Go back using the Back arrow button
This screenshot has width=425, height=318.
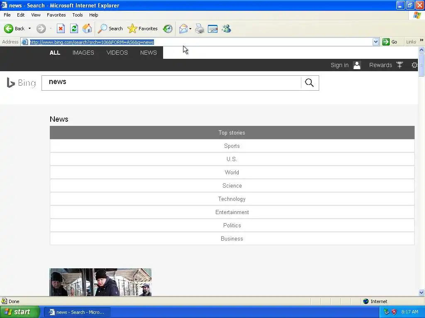click(x=14, y=29)
